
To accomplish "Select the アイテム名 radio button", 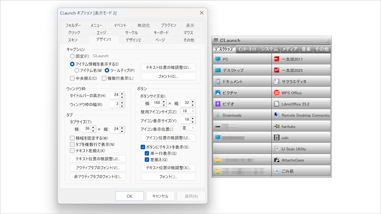I will coord(77,70).
